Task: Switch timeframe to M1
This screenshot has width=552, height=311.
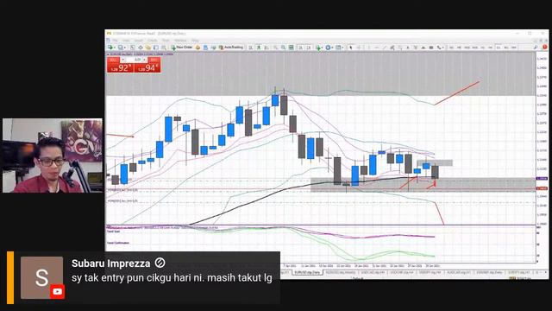Action: [x=451, y=48]
